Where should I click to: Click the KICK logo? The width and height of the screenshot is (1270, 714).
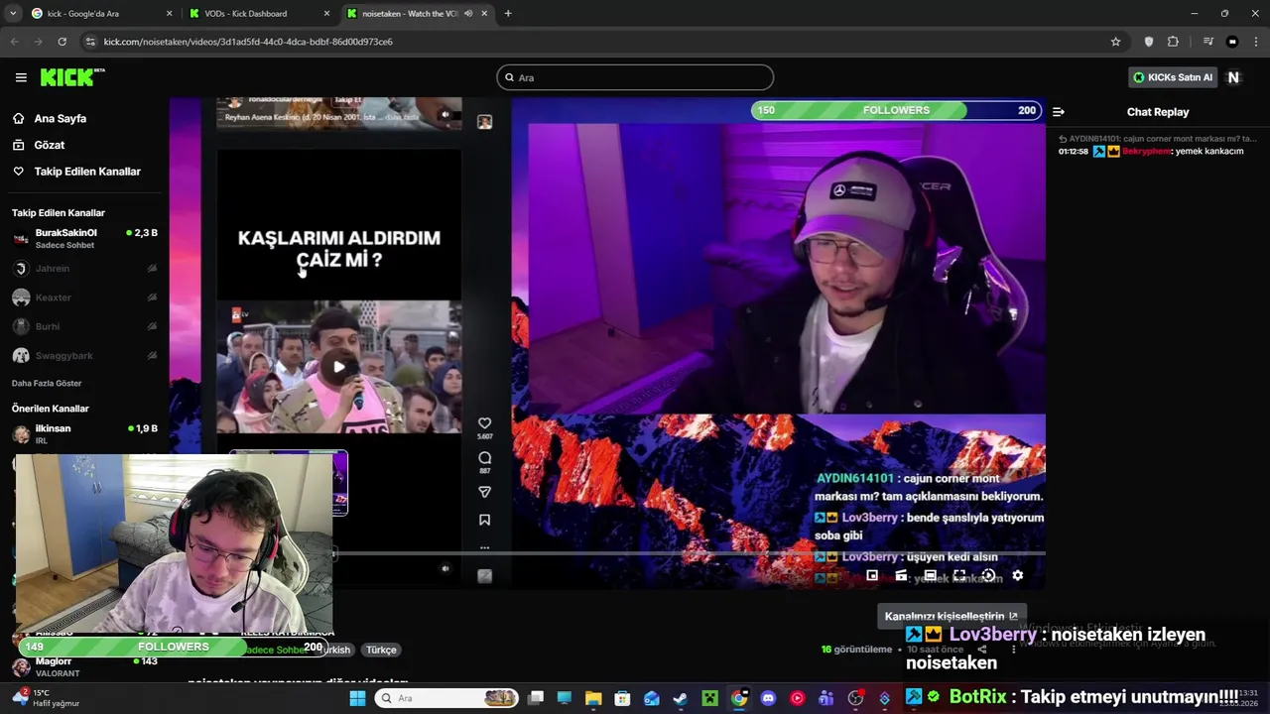point(71,77)
